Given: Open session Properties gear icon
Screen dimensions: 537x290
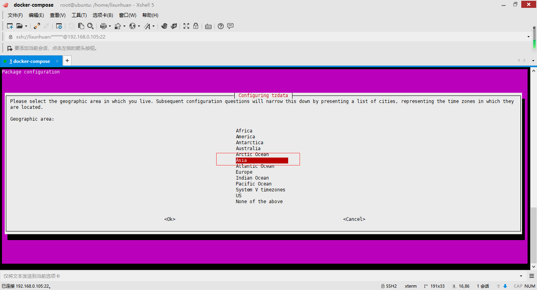Looking at the screenshot, I should click(x=59, y=26).
